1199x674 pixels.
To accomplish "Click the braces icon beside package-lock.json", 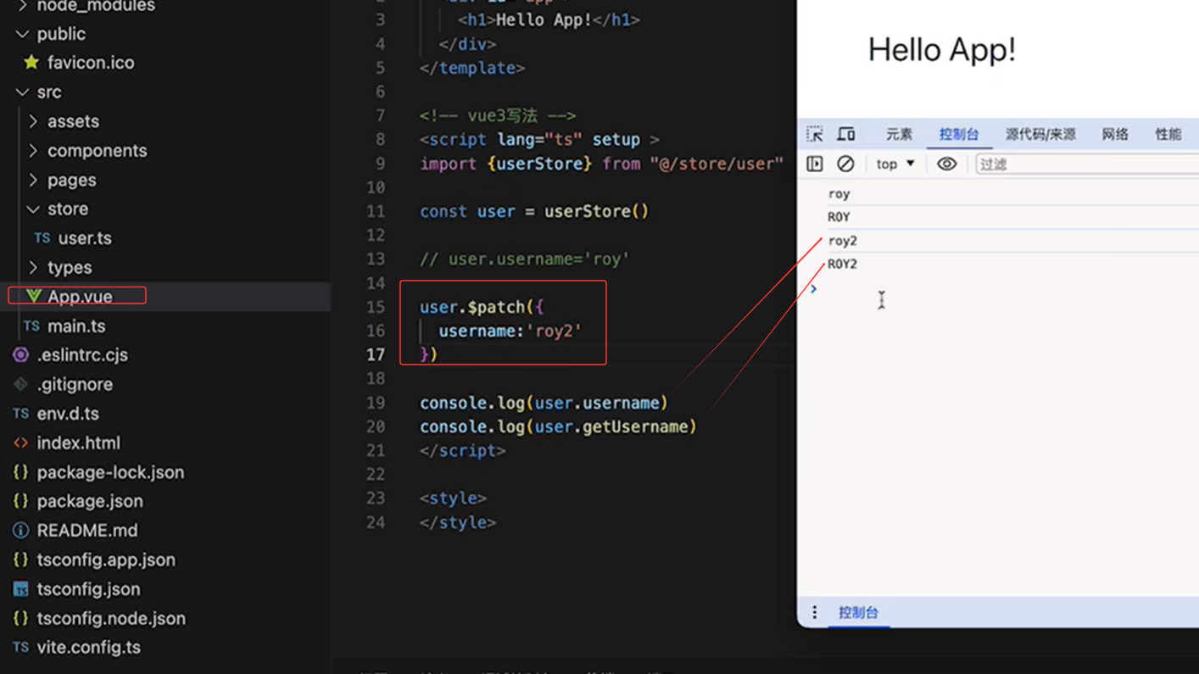I will 20,472.
